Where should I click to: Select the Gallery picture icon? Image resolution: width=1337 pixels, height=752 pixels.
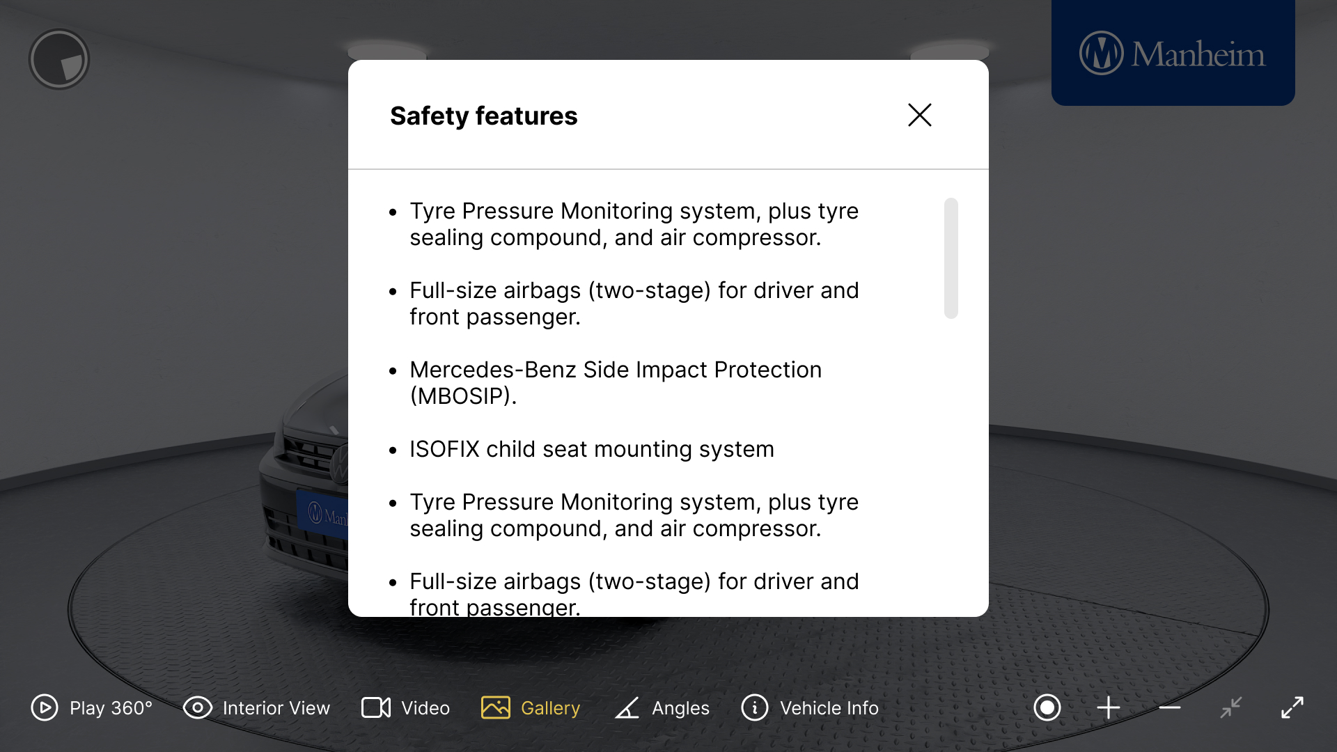[495, 707]
